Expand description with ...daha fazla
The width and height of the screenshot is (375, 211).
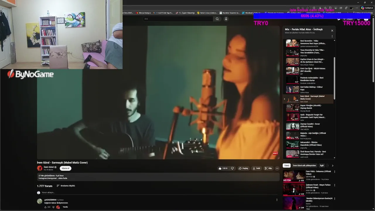(62, 178)
